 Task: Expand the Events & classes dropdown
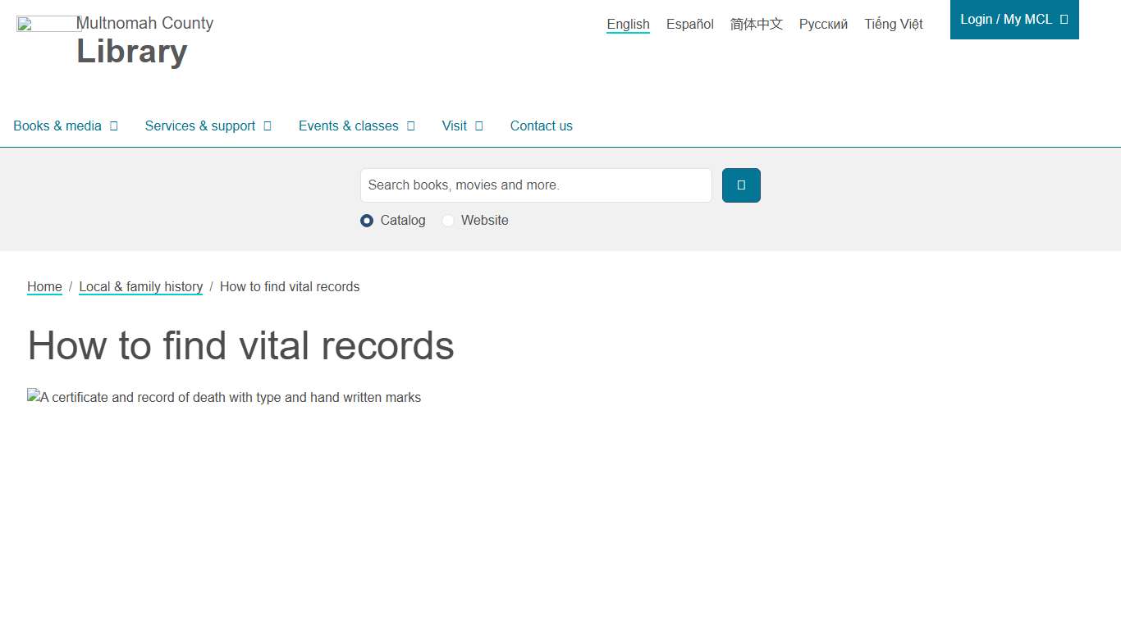(356, 126)
